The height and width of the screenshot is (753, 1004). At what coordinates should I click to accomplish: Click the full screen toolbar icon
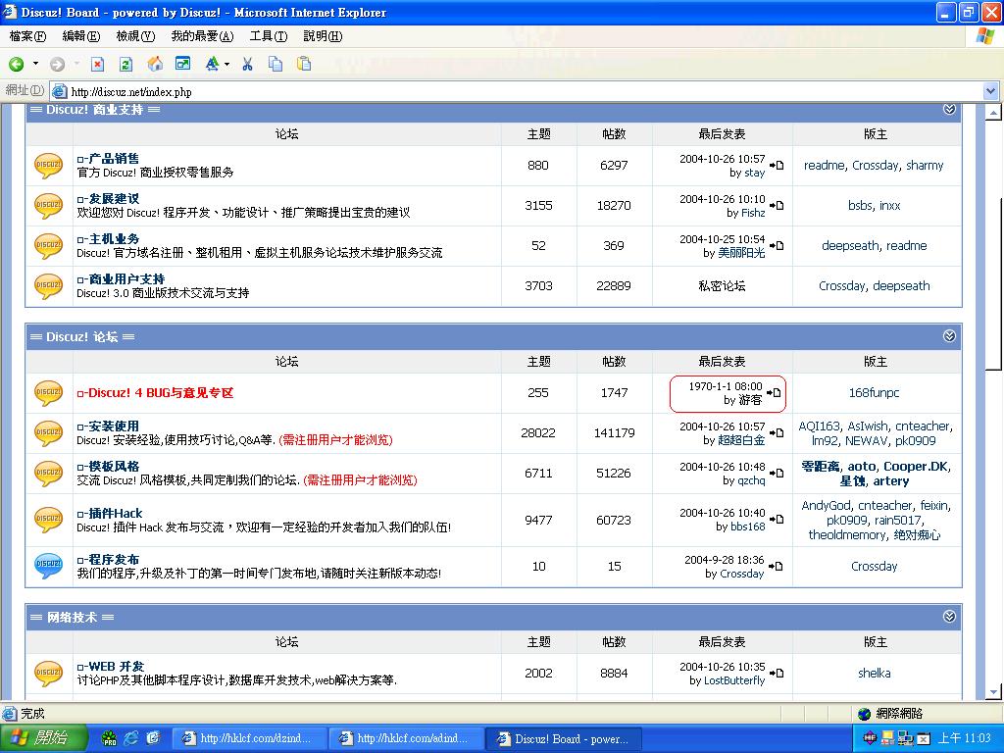[x=183, y=64]
